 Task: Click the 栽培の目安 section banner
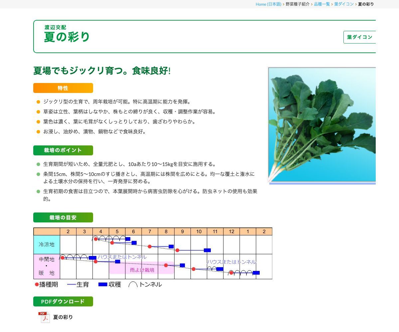(63, 217)
